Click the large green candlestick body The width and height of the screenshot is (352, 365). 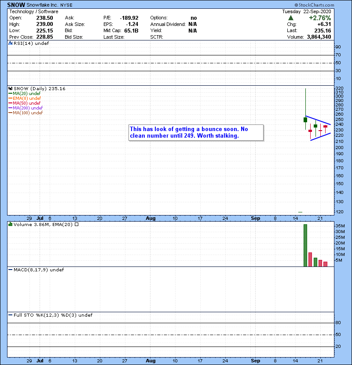(305, 120)
